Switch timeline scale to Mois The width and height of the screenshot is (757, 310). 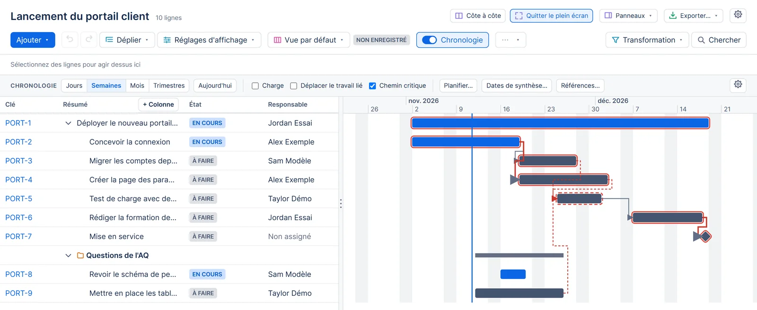(x=137, y=86)
